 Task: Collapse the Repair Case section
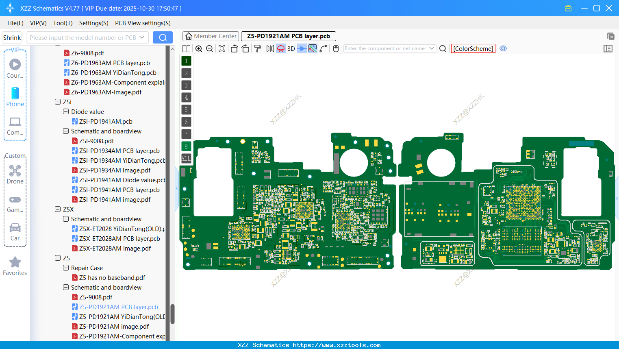pyautogui.click(x=66, y=268)
